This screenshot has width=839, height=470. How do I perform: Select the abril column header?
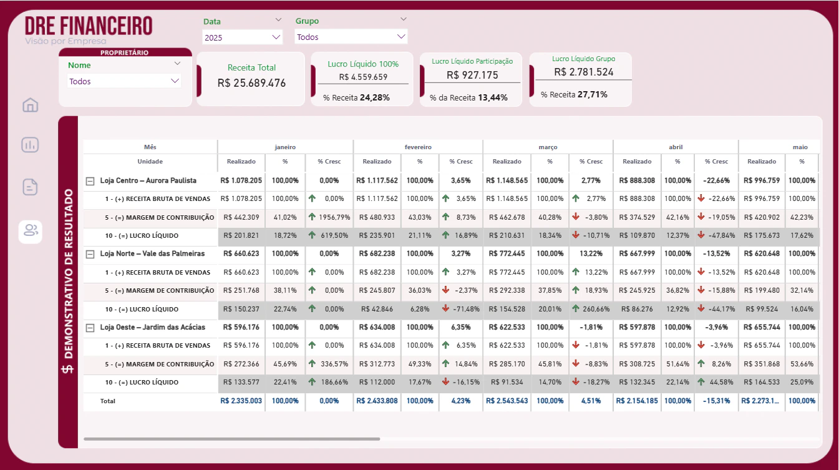coord(676,147)
